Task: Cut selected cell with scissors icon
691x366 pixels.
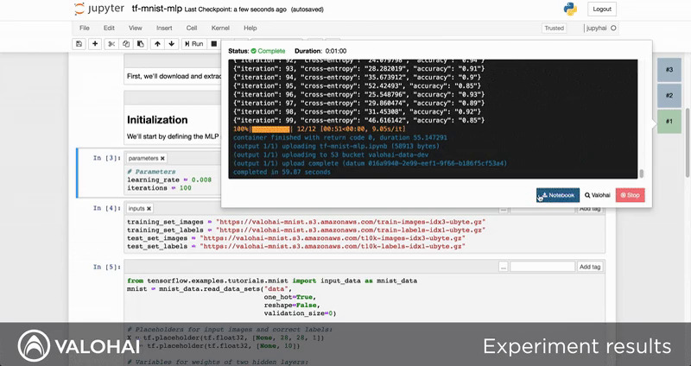Action: click(111, 44)
